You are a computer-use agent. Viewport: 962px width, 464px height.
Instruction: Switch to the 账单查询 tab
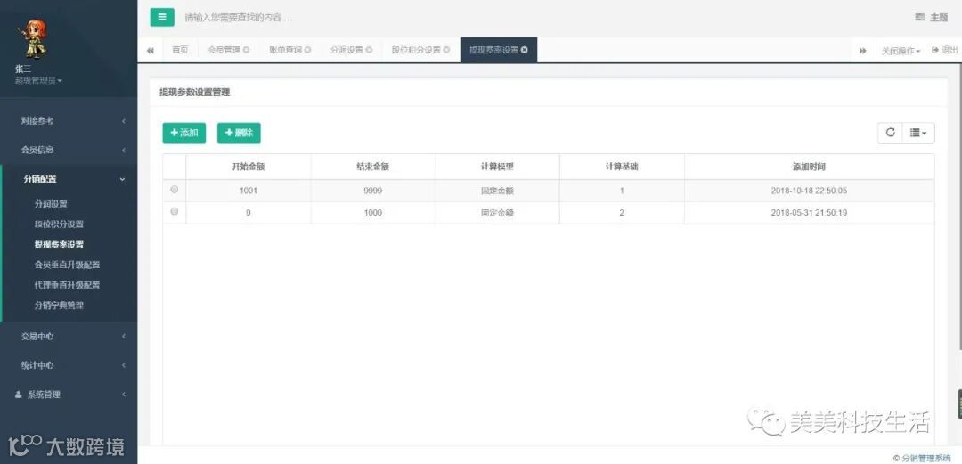[x=286, y=51]
